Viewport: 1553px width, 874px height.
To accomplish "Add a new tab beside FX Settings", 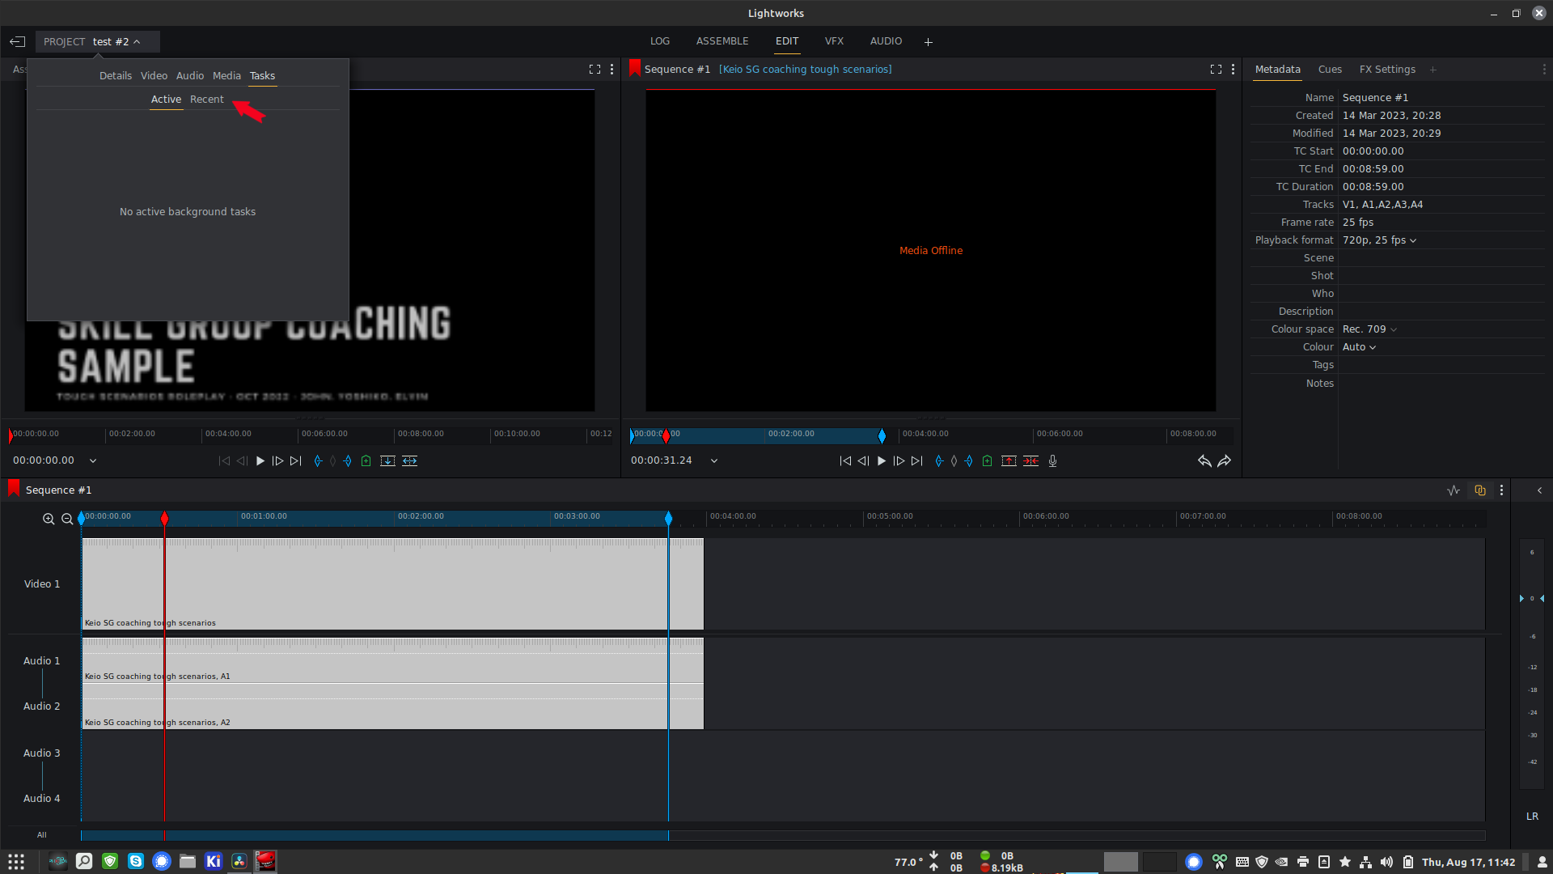I will coord(1433,70).
